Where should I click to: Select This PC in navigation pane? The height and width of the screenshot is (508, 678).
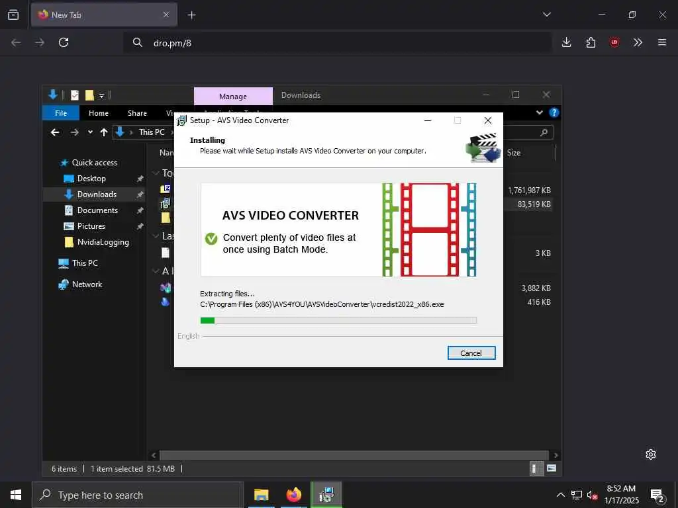85,263
